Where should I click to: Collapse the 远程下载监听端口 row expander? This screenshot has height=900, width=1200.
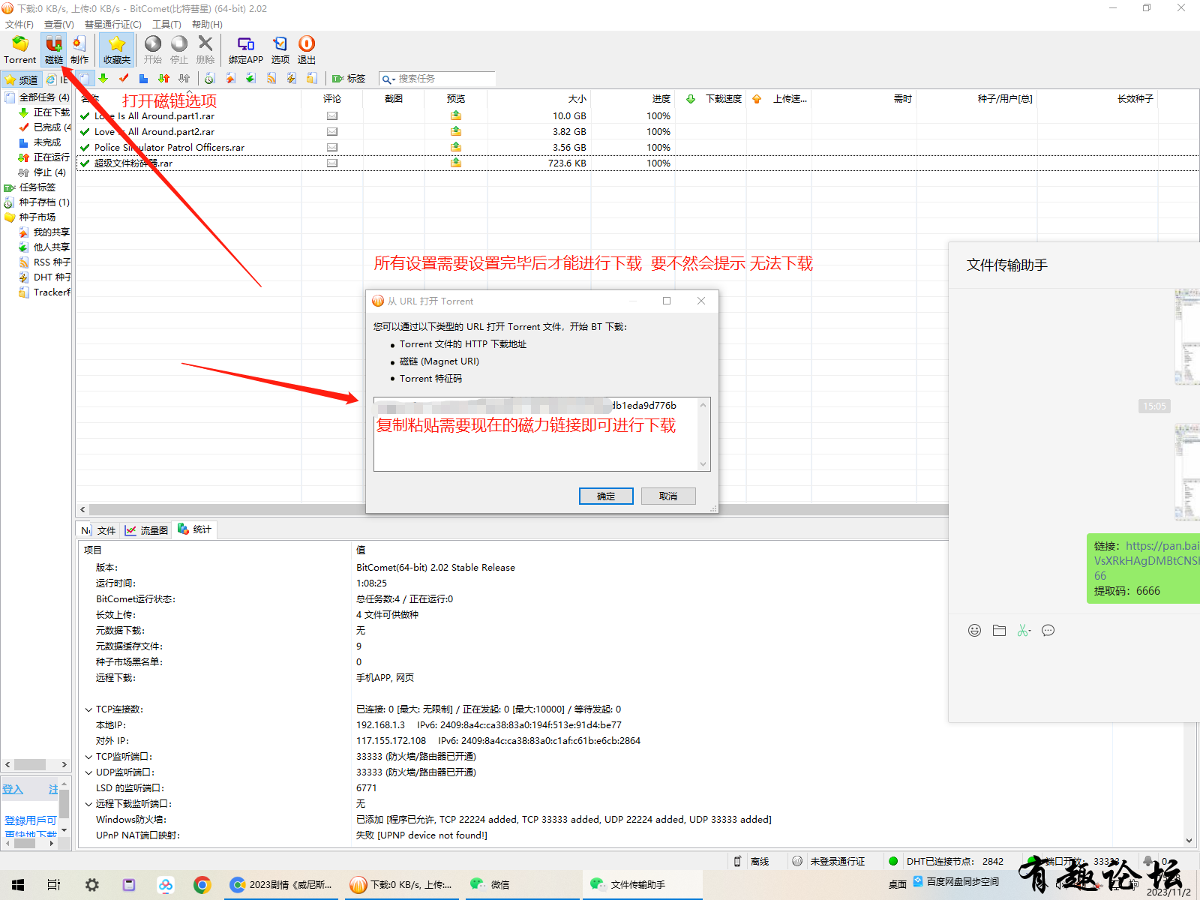point(88,804)
